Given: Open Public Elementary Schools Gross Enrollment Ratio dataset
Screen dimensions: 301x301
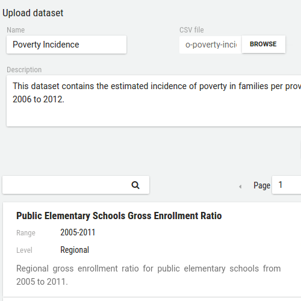Looking at the screenshot, I should click(119, 216).
